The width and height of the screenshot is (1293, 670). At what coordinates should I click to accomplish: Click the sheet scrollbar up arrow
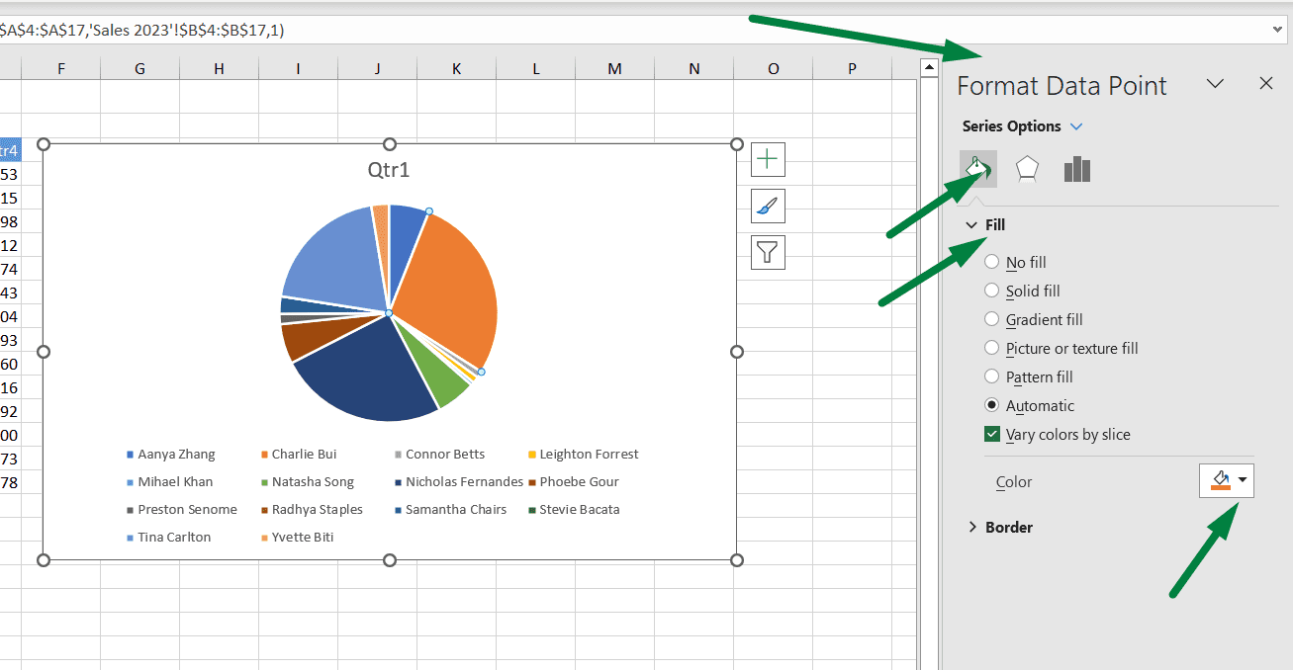(x=929, y=66)
